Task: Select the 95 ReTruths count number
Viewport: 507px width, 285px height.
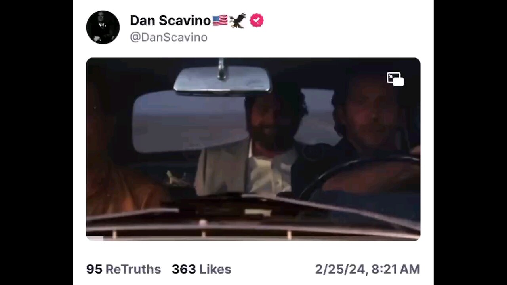Action: pos(94,269)
